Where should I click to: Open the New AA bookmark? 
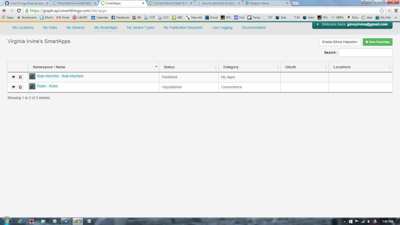[194, 17]
